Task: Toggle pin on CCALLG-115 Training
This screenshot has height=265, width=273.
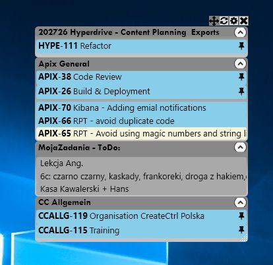Action: pos(241,230)
